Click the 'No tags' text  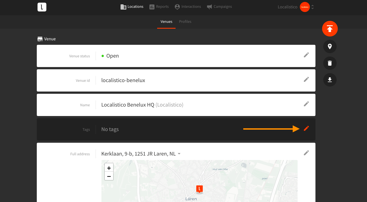tap(110, 129)
